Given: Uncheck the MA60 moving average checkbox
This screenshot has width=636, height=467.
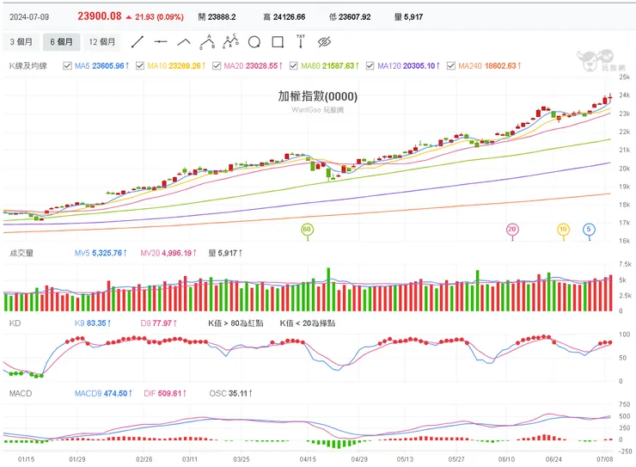Looking at the screenshot, I should pyautogui.click(x=294, y=65).
